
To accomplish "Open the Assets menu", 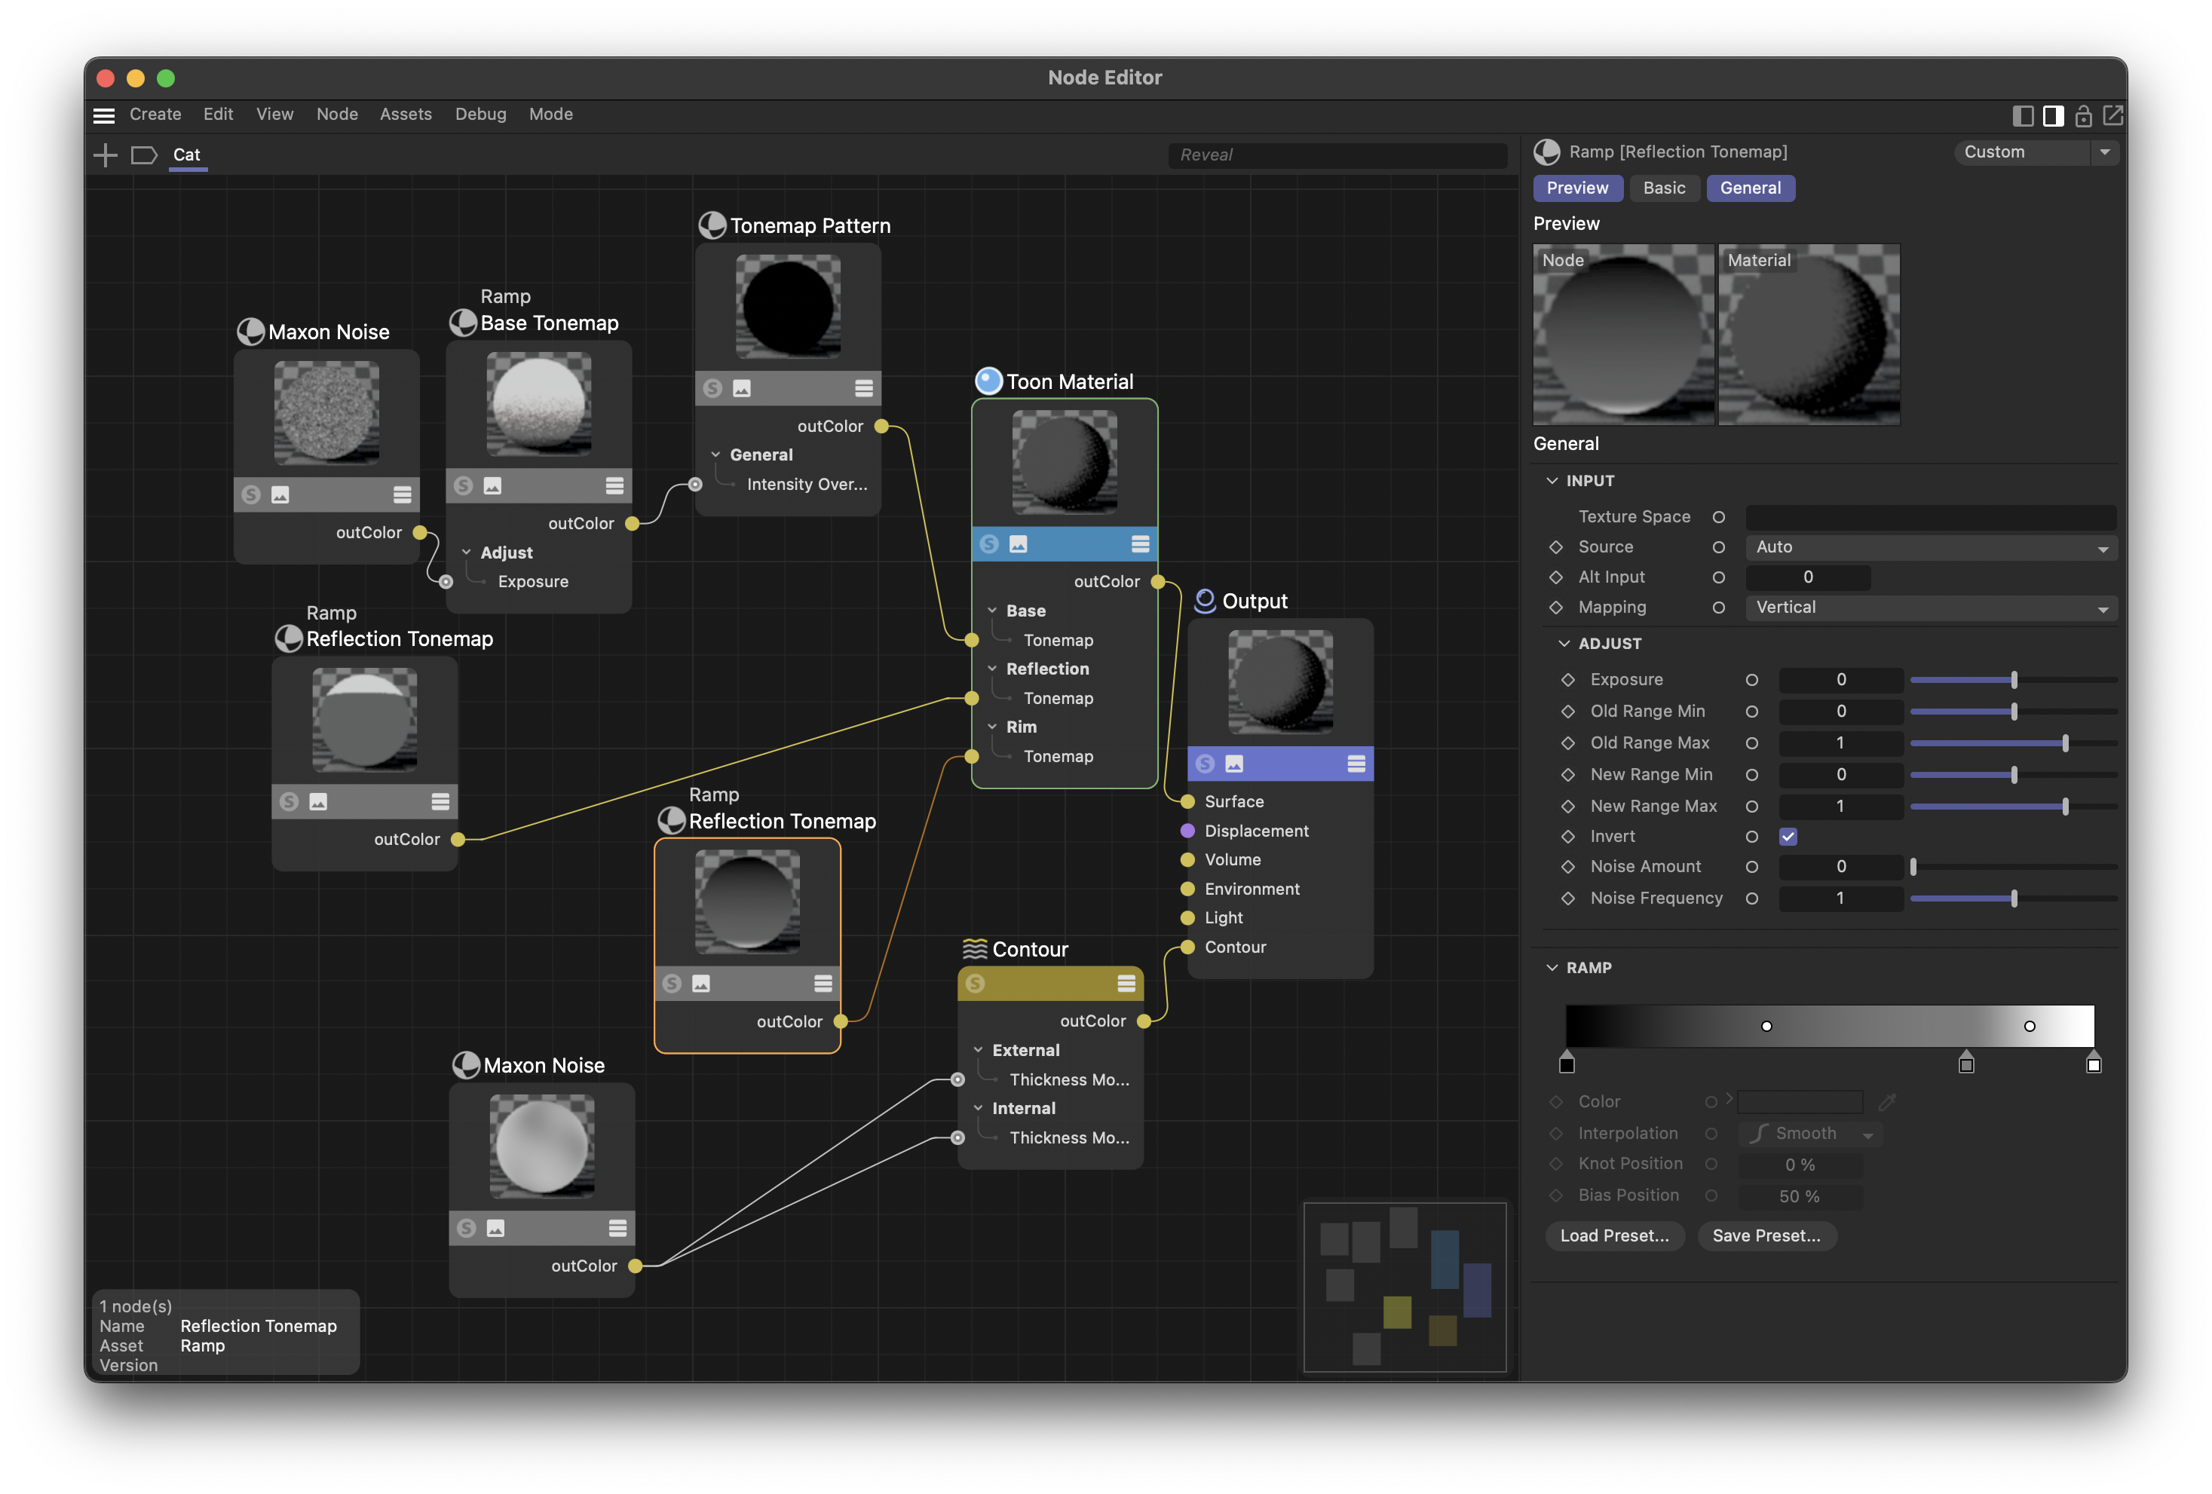I will click(406, 114).
